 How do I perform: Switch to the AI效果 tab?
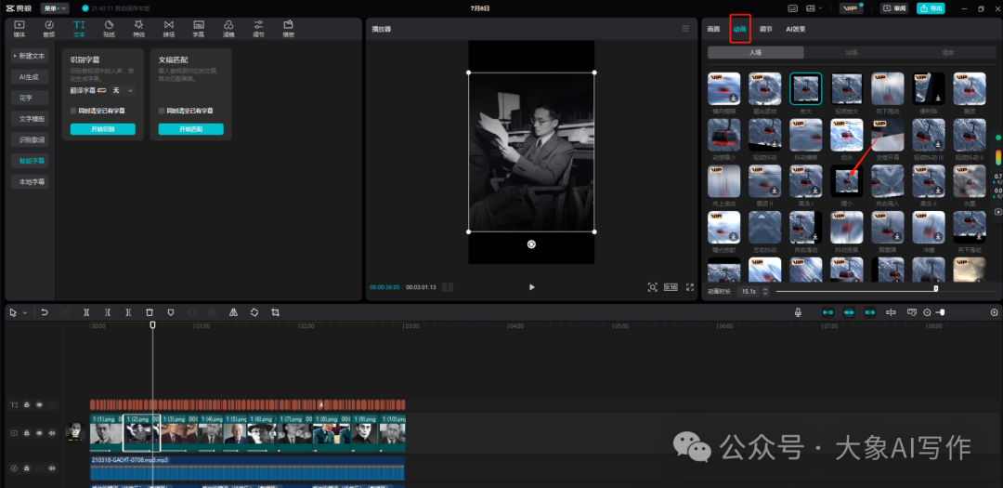(796, 30)
